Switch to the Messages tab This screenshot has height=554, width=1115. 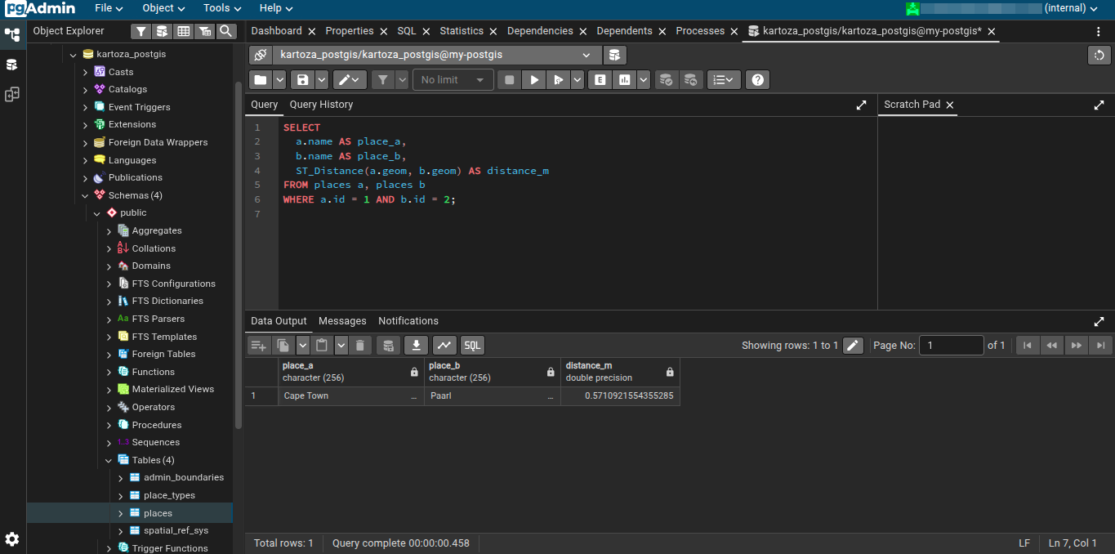coord(342,321)
